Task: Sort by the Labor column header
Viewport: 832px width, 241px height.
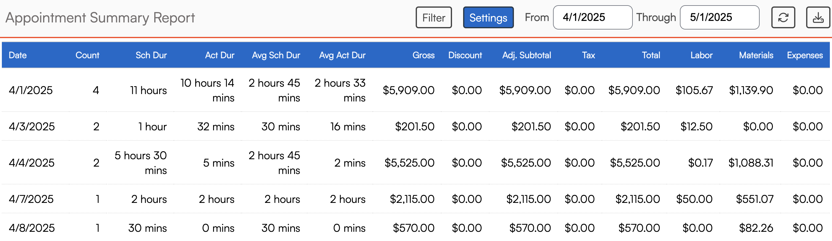Action: tap(701, 55)
